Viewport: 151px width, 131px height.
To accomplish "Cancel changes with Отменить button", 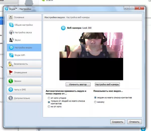I will [134, 122].
